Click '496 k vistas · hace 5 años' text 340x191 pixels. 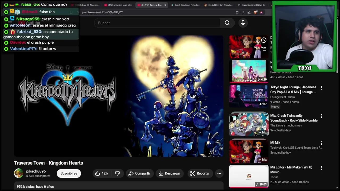pyautogui.click(x=287, y=77)
